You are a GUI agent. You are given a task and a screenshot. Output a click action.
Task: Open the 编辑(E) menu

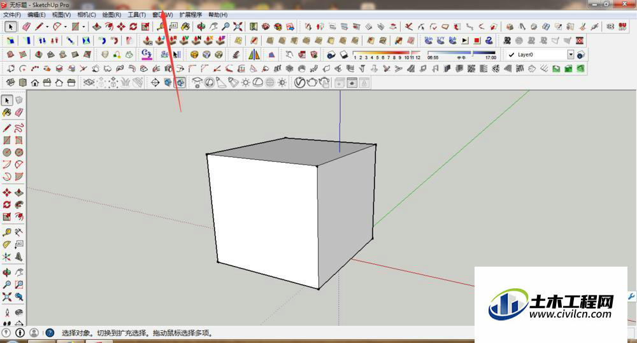(x=36, y=15)
